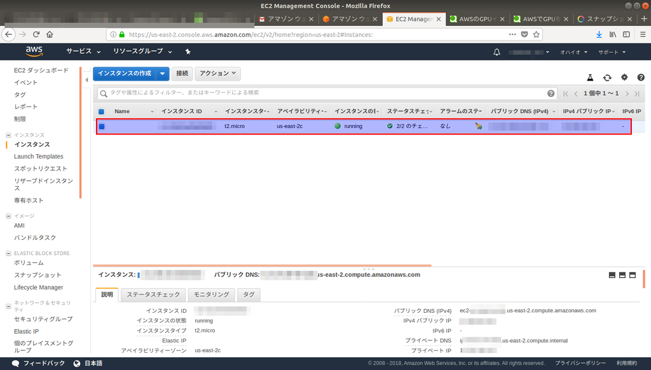Image resolution: width=651 pixels, height=370 pixels.
Task: Reload the page in Firefox
Action: [x=36, y=34]
